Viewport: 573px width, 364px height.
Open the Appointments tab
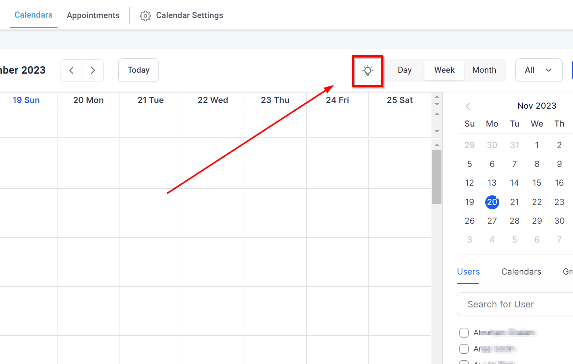(93, 15)
